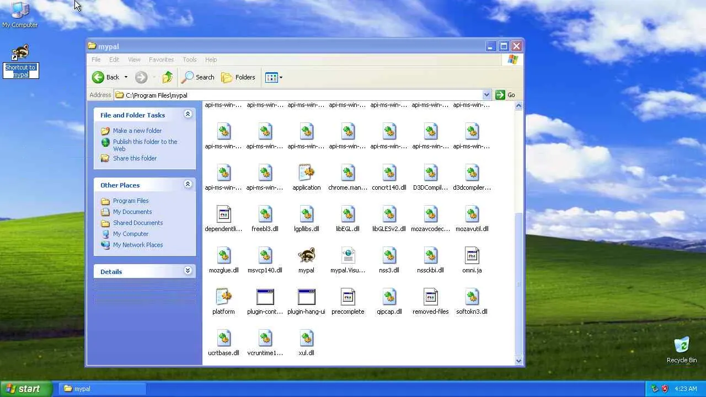Open the Start menu

[26, 389]
